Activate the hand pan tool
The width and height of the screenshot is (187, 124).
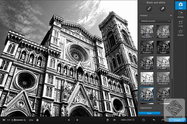pos(38,120)
